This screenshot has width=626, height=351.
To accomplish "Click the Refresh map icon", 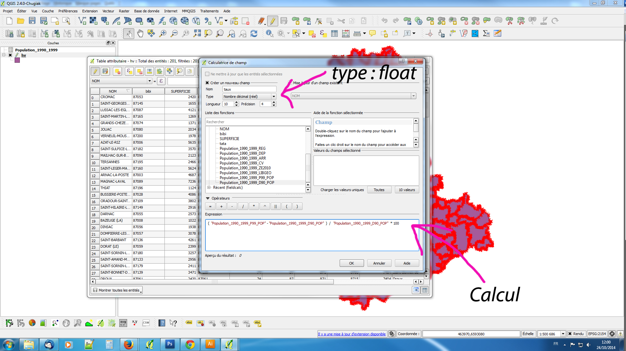I will tap(254, 33).
